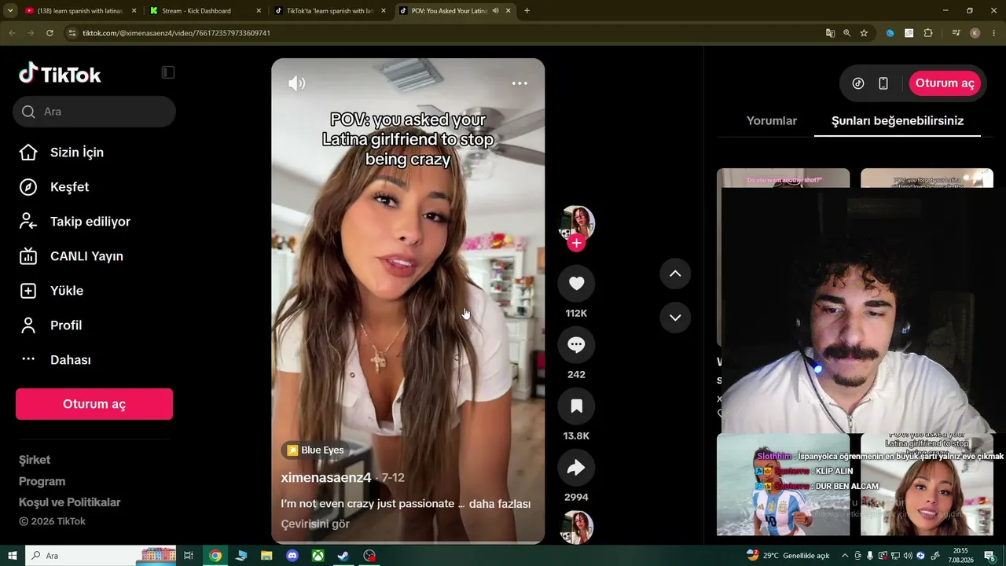Open the Windows notification center icon

point(989,556)
